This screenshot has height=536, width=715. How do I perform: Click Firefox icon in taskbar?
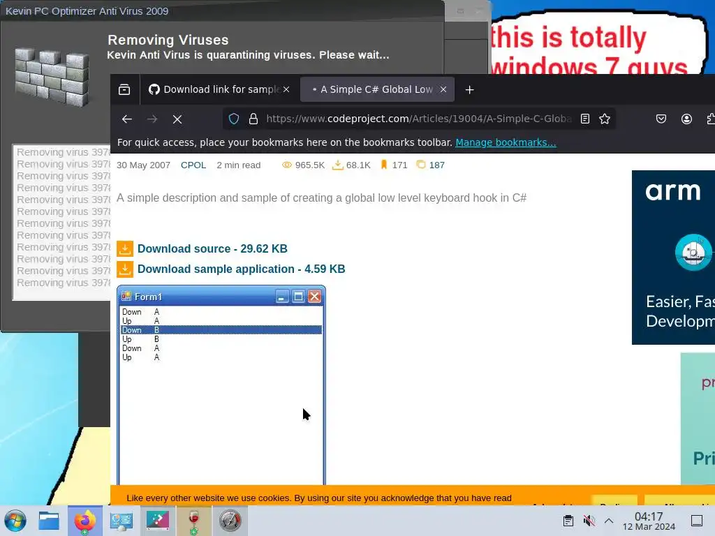click(x=84, y=521)
